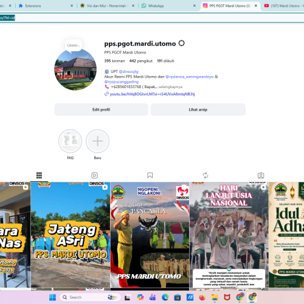Open Microsoft Store from the taskbar
The height and width of the screenshot is (304, 304).
[x=178, y=297]
